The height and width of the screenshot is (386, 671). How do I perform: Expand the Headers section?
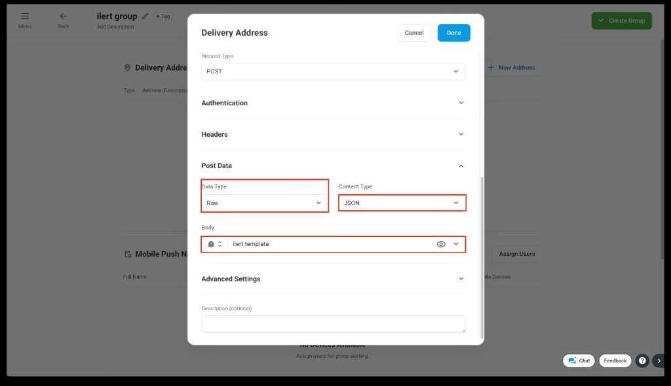(x=333, y=134)
